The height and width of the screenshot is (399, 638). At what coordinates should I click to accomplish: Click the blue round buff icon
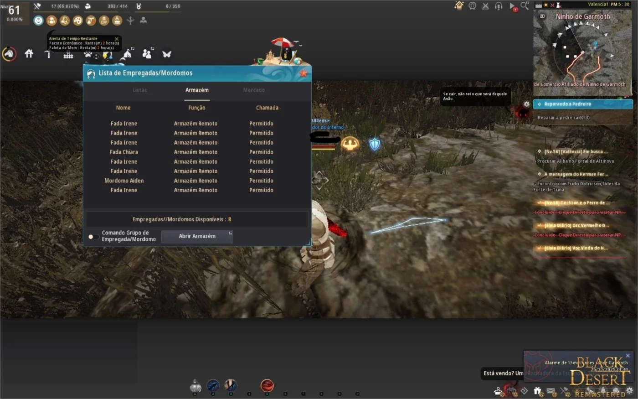39,21
